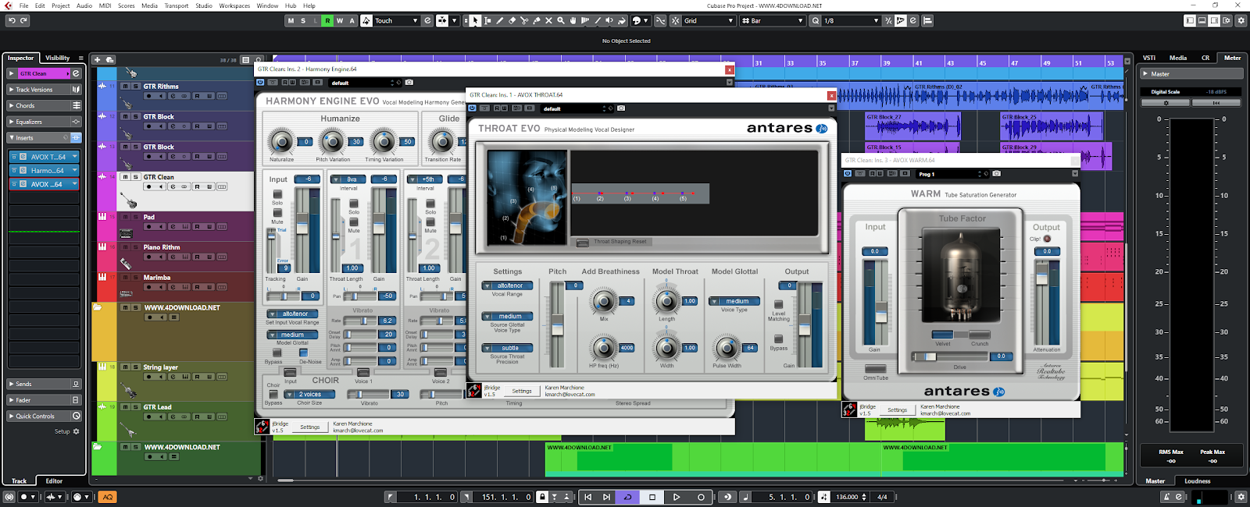This screenshot has height=507, width=1250.
Task: Click the Steinberg hub logo top-left
Action: 8,5
